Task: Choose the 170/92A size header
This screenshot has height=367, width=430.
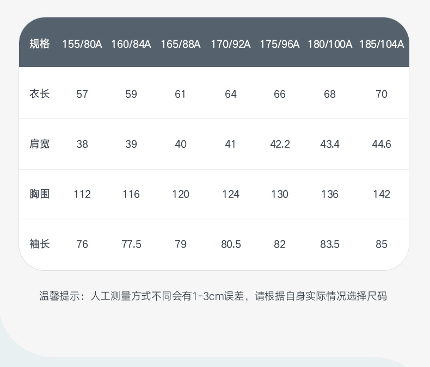Action: point(231,44)
